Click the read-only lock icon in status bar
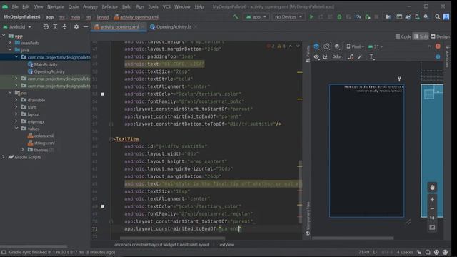 pyautogui.click(x=419, y=252)
